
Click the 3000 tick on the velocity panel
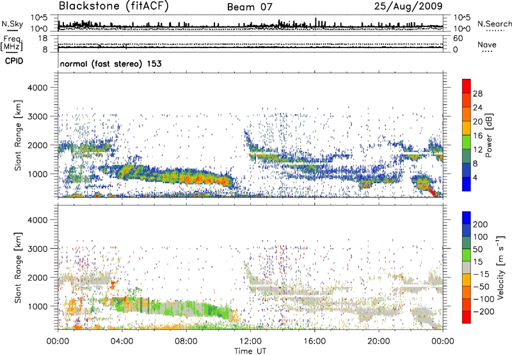(x=37, y=249)
